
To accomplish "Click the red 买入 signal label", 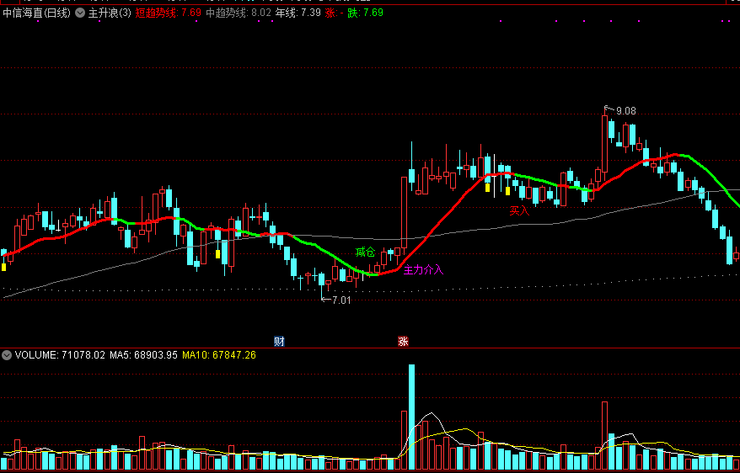I will coord(520,210).
